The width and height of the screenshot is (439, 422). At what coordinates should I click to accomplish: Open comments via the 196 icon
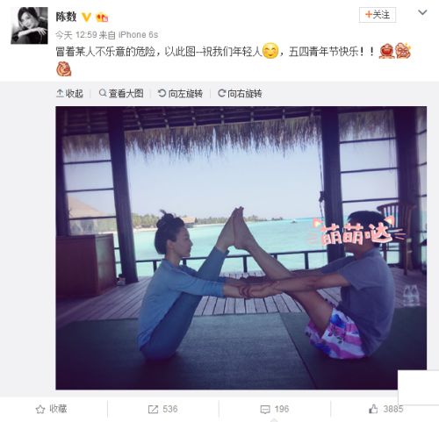275,409
